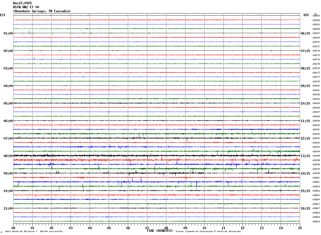Click the "04" minute tick on the bottom axis
The width and height of the screenshot is (321, 235).
tap(90, 228)
